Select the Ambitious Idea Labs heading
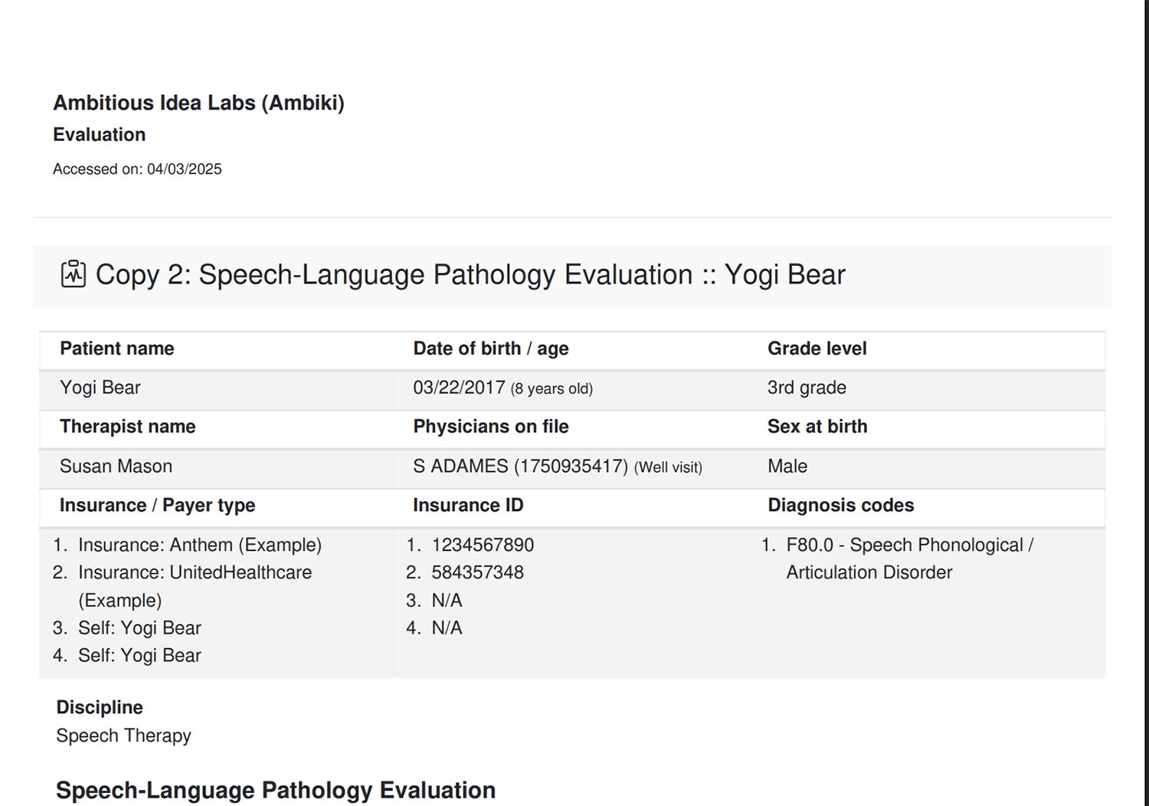 pyautogui.click(x=198, y=103)
